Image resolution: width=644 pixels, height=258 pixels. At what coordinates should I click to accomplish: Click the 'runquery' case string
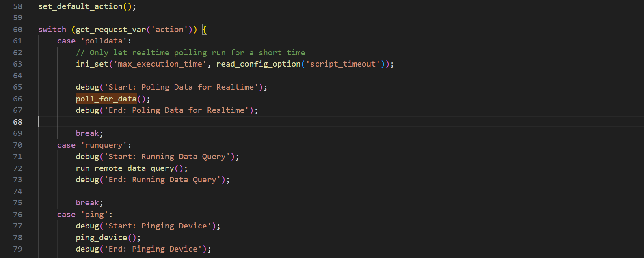point(104,145)
